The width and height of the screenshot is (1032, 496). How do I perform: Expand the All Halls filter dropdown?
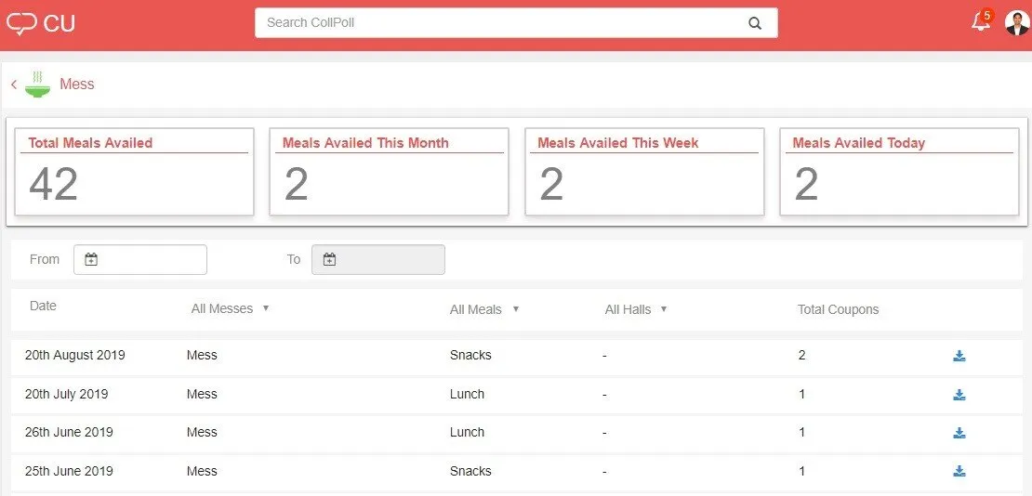point(636,309)
